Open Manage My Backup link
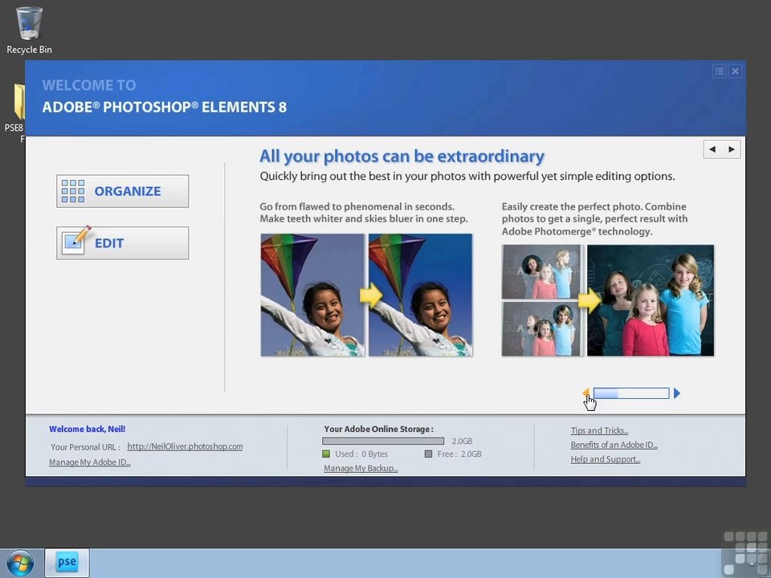The width and height of the screenshot is (771, 578). point(361,468)
